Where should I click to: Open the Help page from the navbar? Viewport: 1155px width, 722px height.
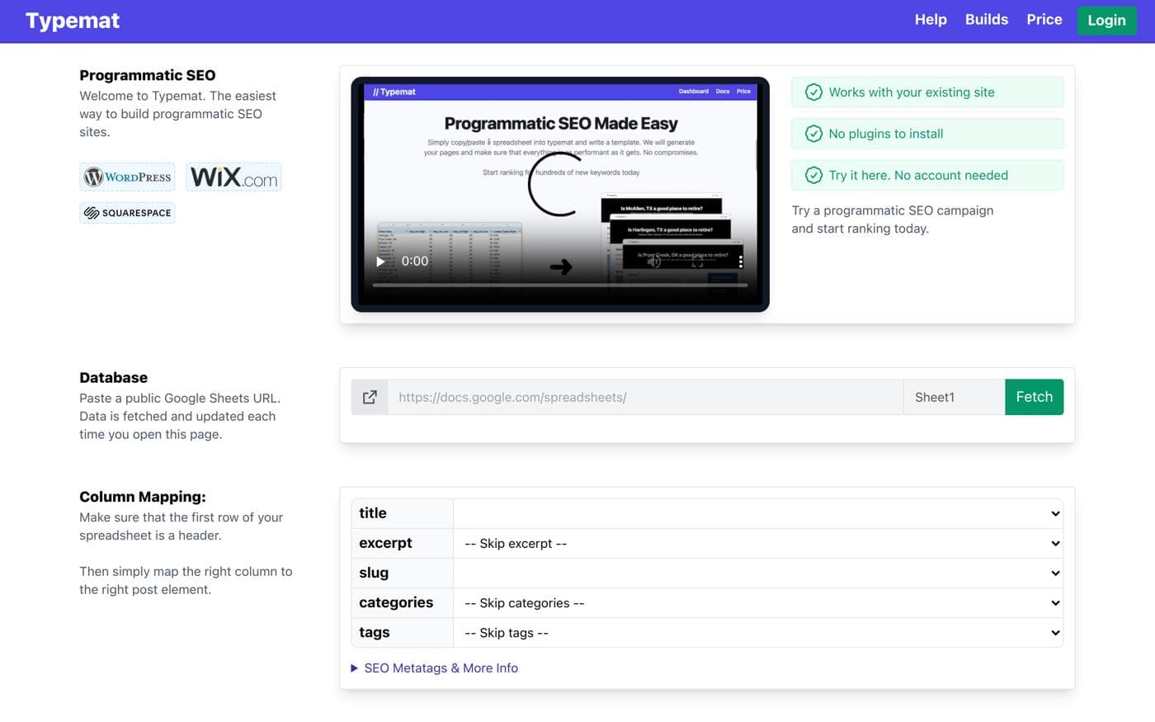click(930, 20)
